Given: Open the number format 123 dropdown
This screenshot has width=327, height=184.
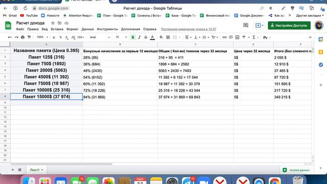Looking at the screenshot, I should [81, 37].
